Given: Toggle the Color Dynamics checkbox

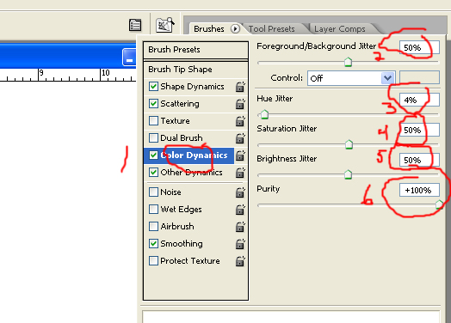Looking at the screenshot, I should click(x=153, y=155).
